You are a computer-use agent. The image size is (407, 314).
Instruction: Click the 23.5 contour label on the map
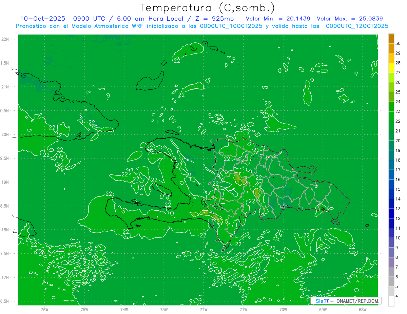point(222,222)
